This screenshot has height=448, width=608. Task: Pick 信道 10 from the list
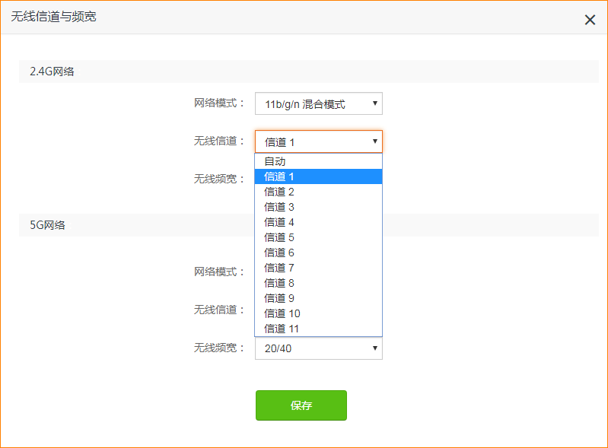[x=318, y=313]
